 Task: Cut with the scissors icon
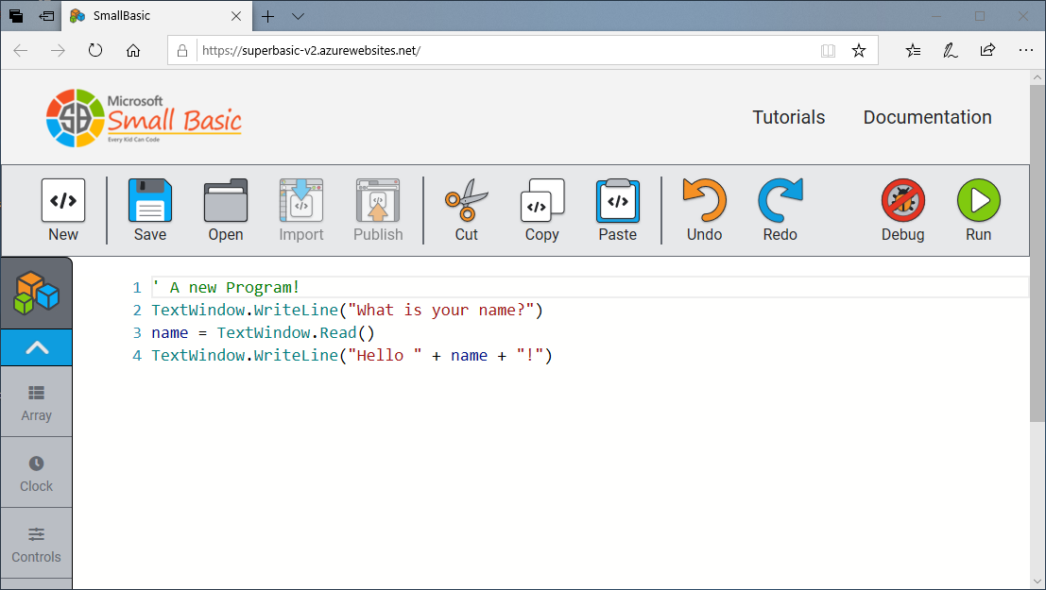coord(466,210)
